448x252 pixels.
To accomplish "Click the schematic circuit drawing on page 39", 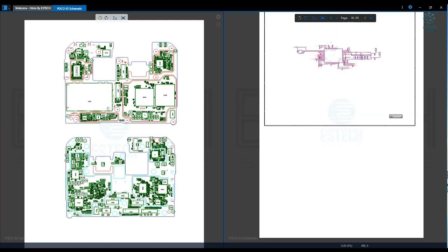I will [x=337, y=56].
